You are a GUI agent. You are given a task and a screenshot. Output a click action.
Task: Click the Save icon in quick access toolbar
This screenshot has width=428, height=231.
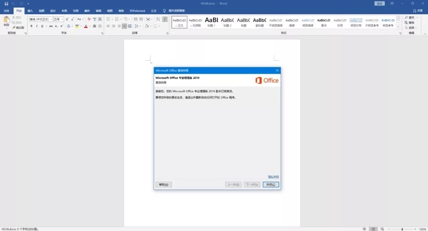6,3
